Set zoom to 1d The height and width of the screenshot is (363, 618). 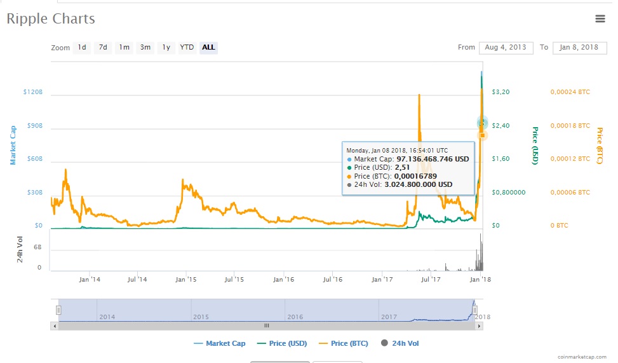click(x=82, y=47)
